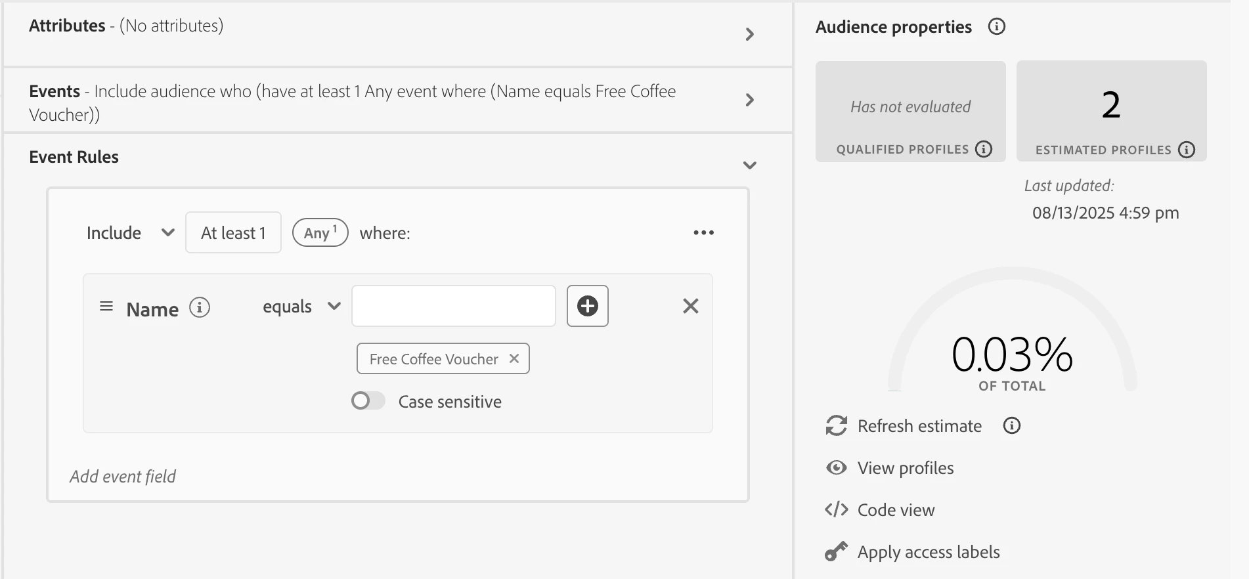Collapse the Event Rules section
Screen dimensions: 1249x579
click(x=749, y=165)
